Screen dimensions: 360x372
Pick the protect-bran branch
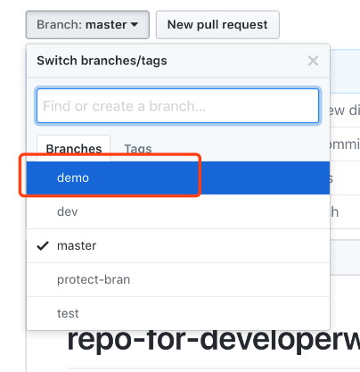(94, 279)
